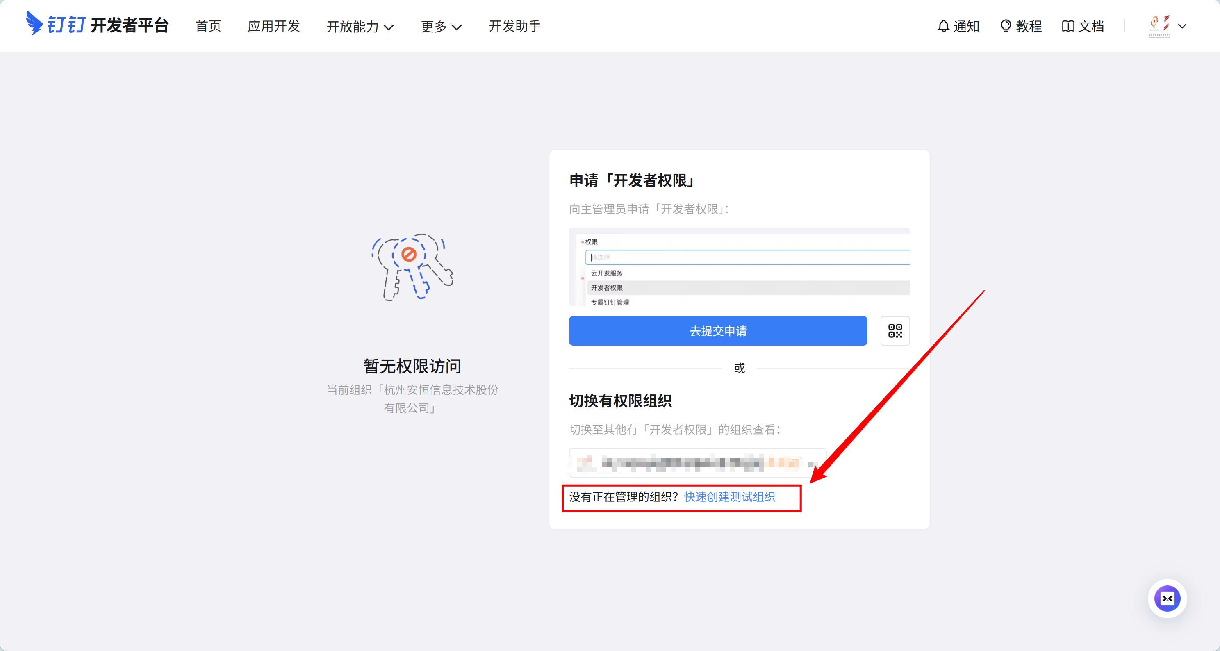The width and height of the screenshot is (1220, 651).
Task: Expand the 更多 dropdown menu
Action: pos(441,27)
